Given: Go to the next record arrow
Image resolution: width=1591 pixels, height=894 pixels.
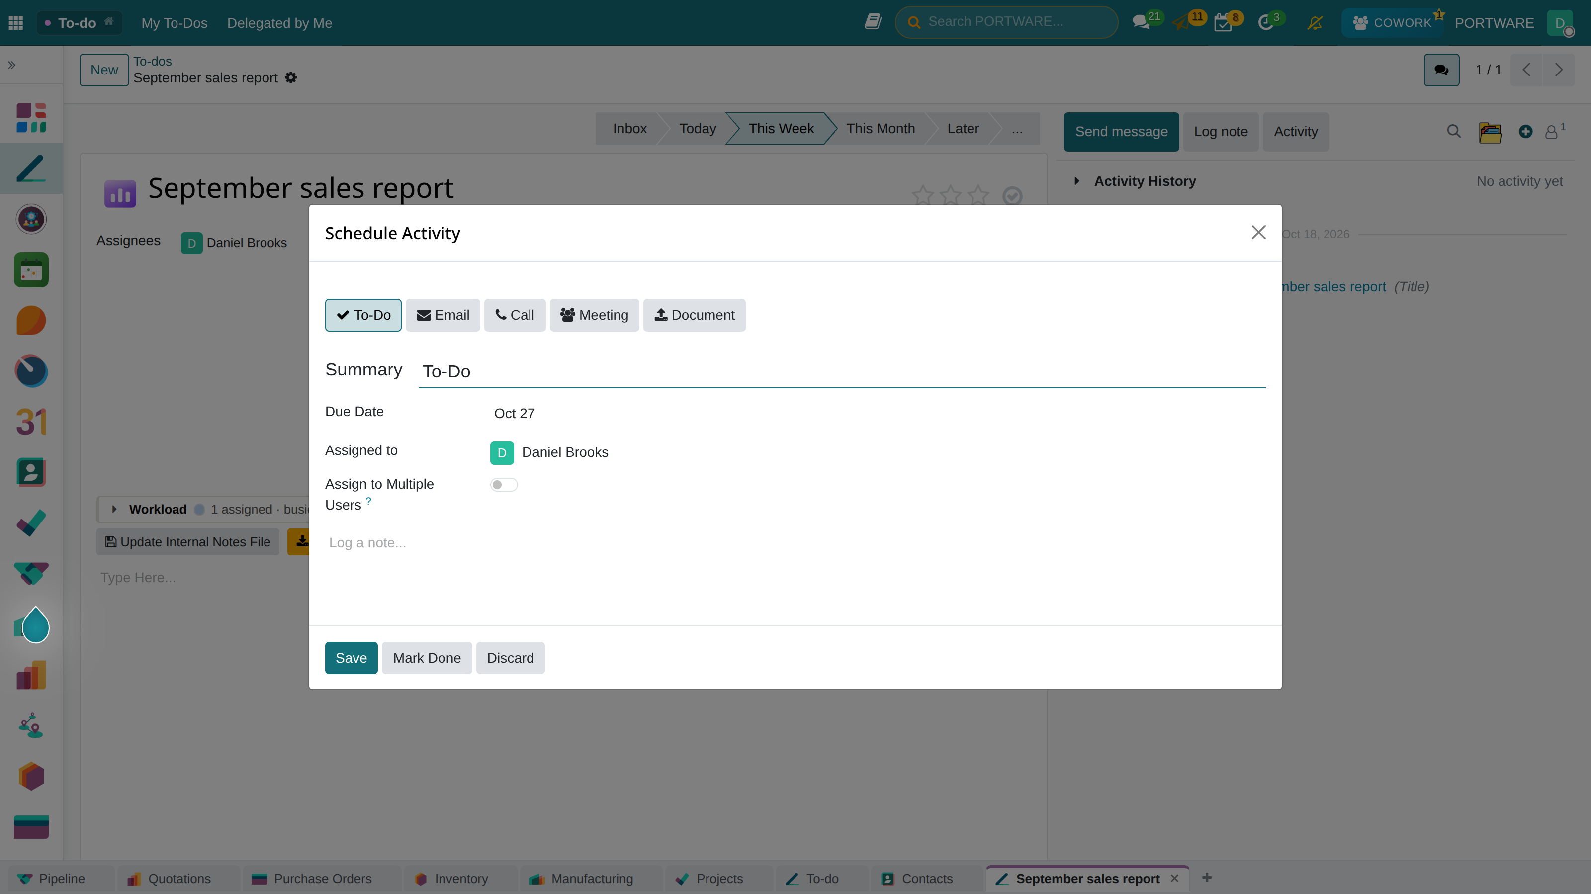Looking at the screenshot, I should click(1559, 70).
